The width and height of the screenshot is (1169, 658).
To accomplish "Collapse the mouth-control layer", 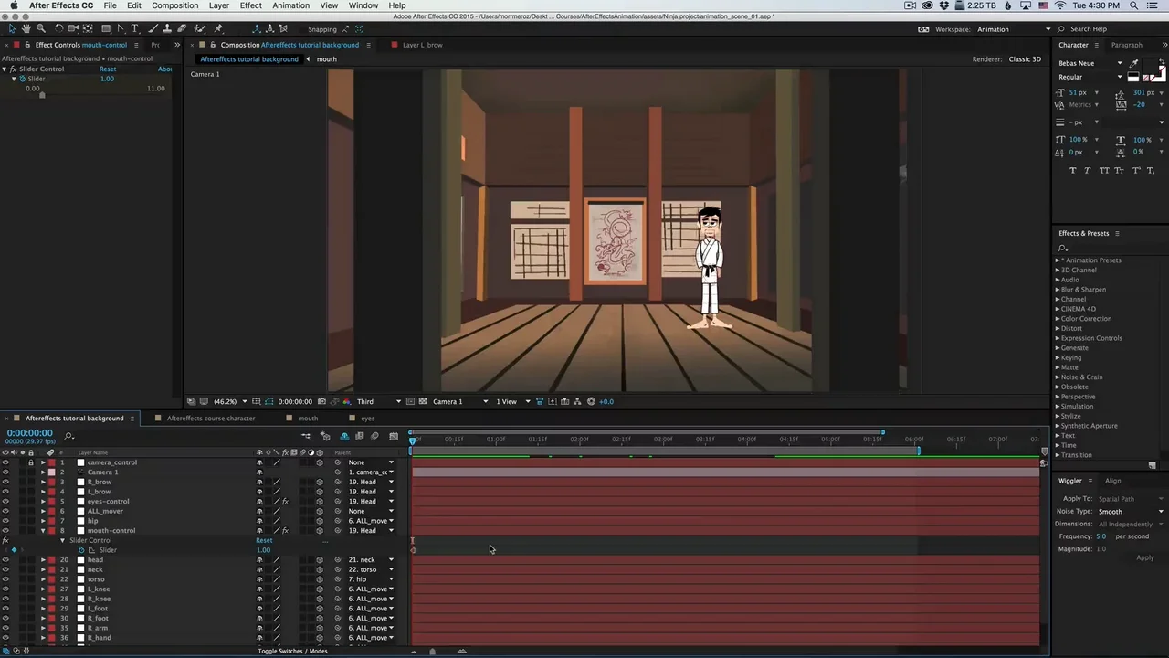I will 43,531.
